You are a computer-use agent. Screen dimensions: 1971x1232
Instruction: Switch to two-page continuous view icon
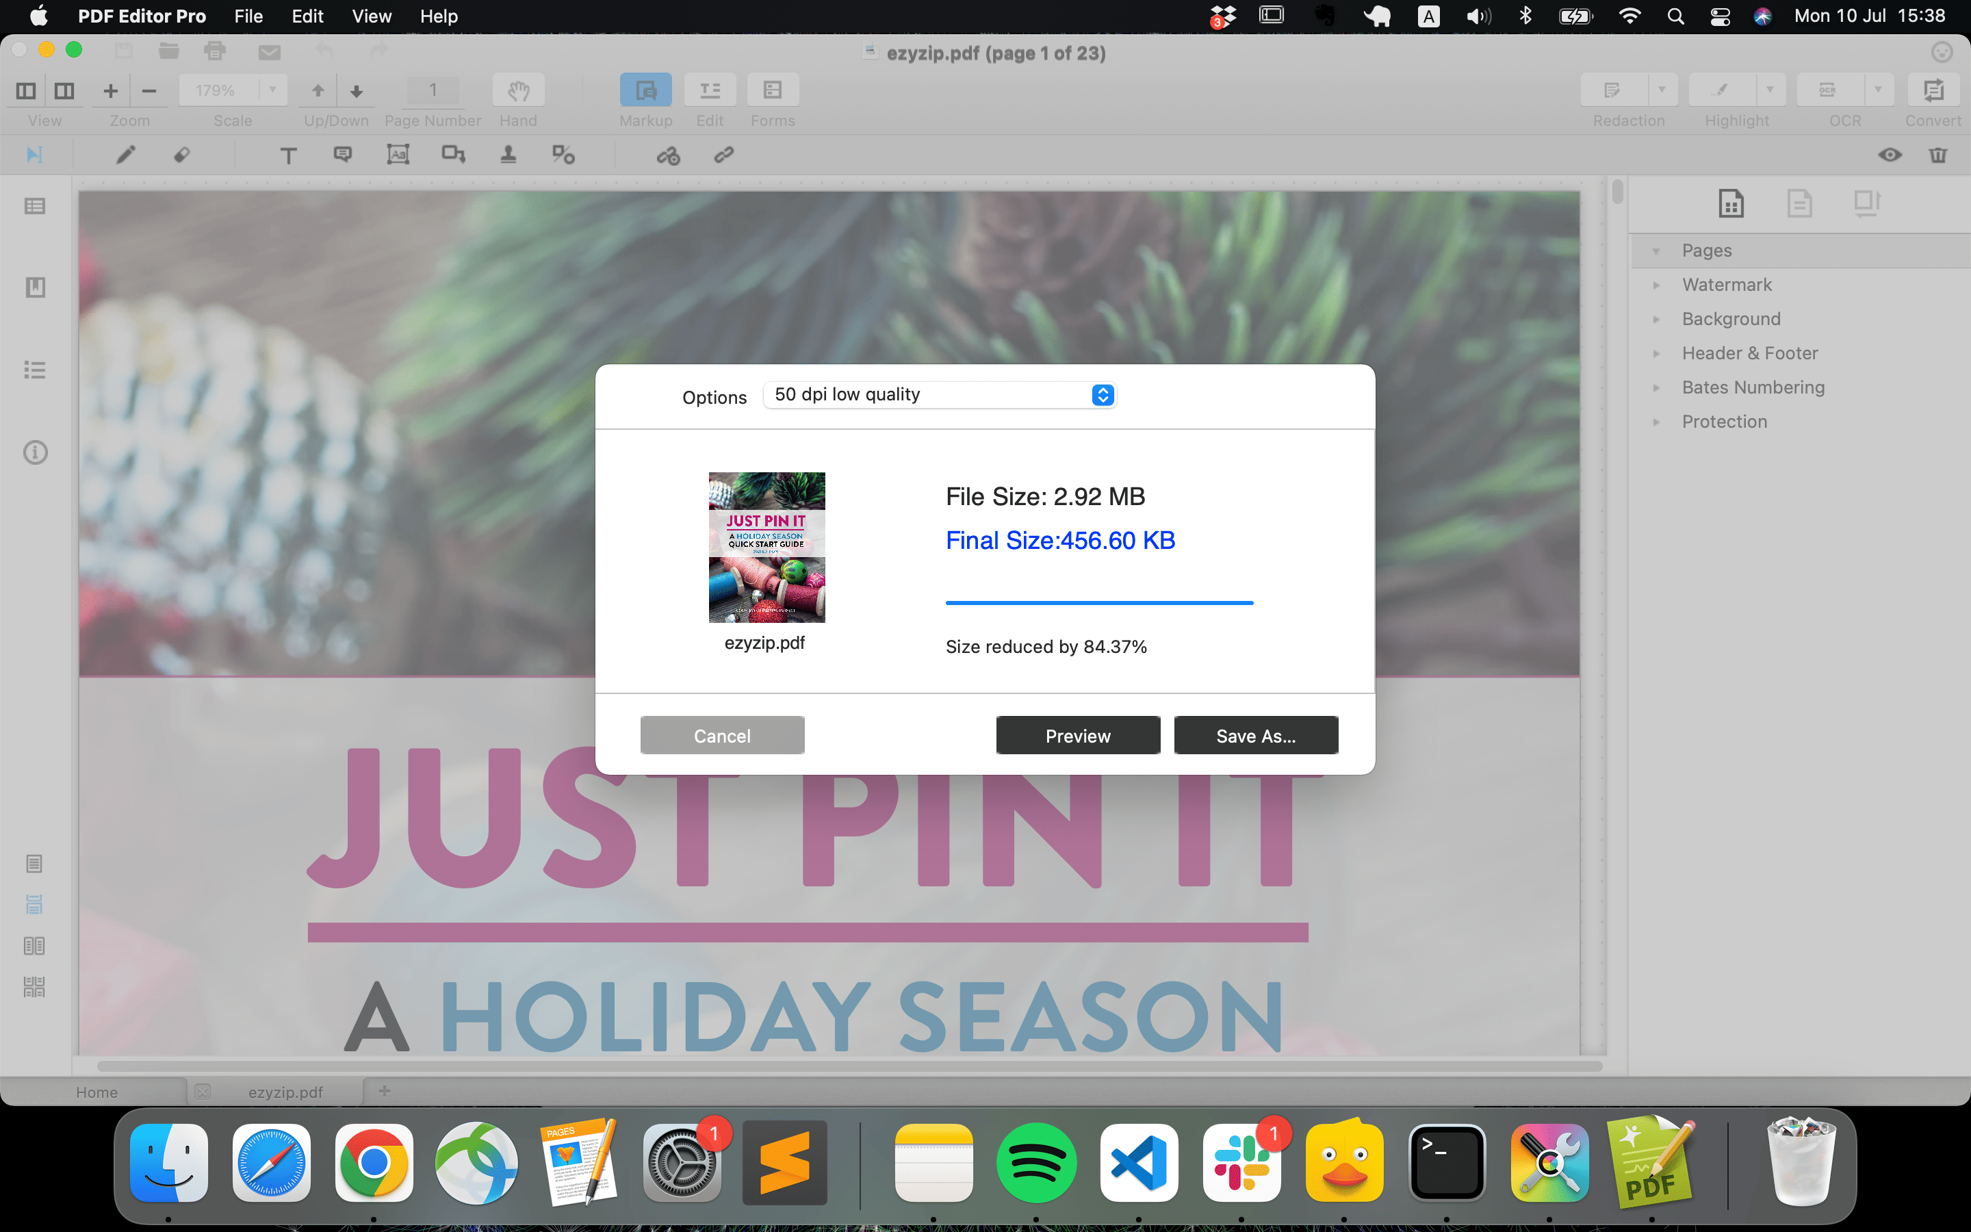click(x=34, y=987)
